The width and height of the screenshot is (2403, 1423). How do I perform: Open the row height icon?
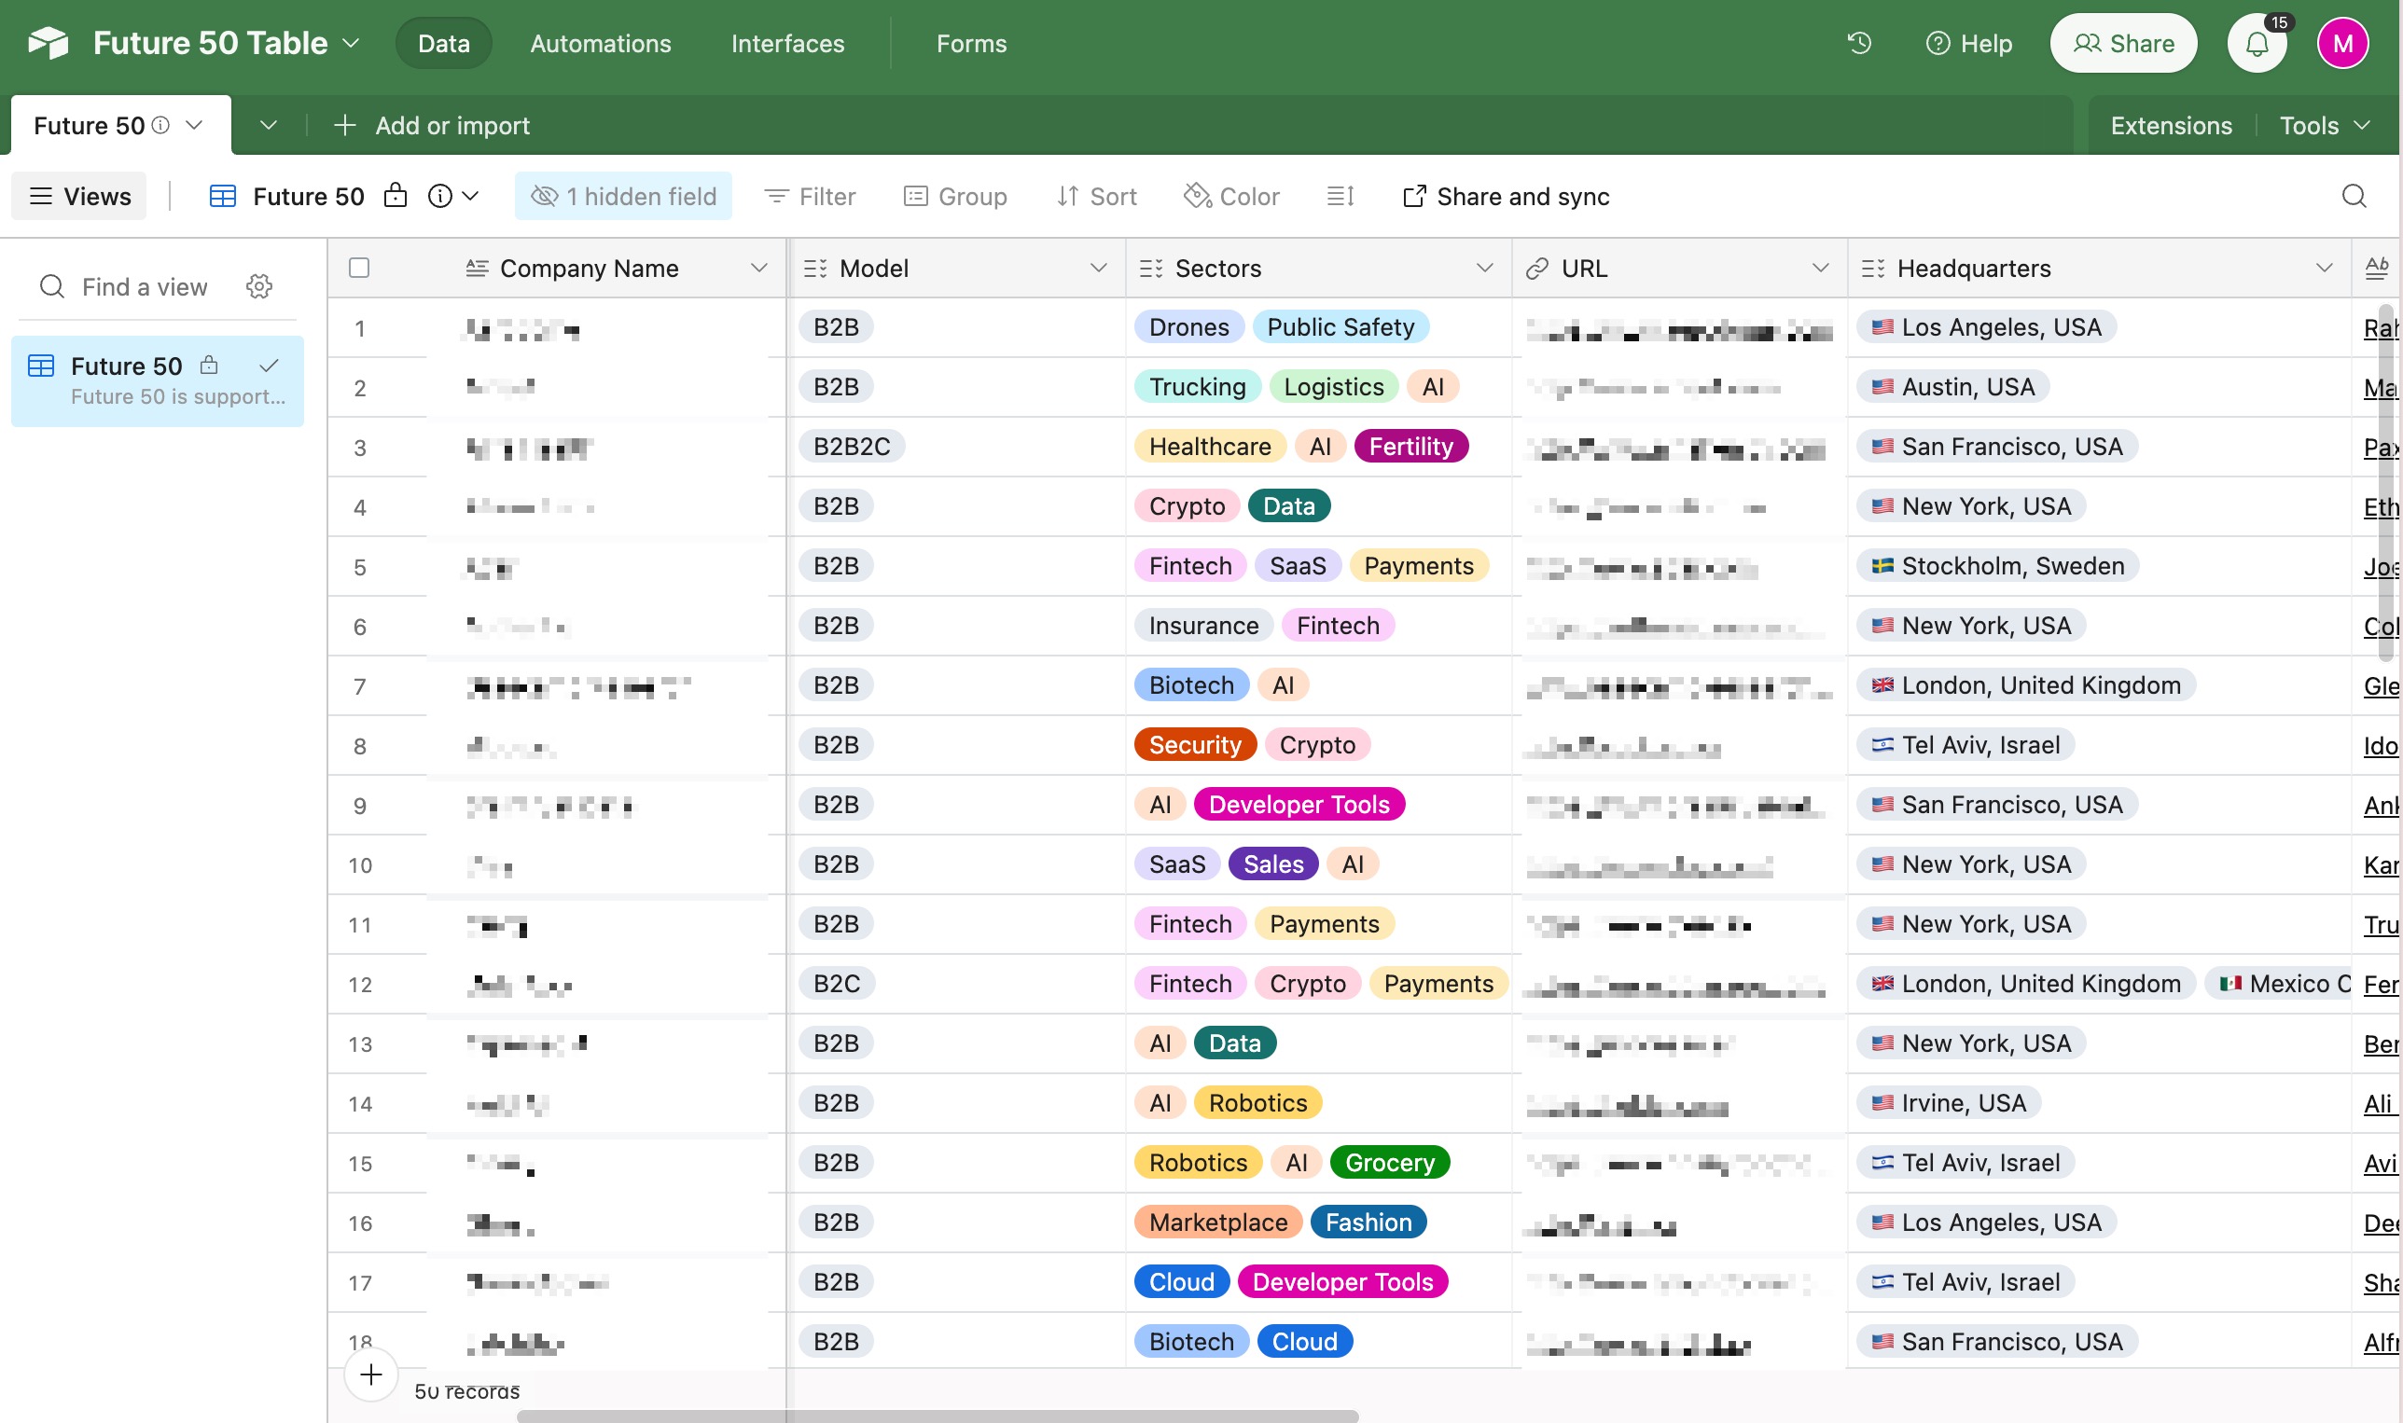point(1340,197)
